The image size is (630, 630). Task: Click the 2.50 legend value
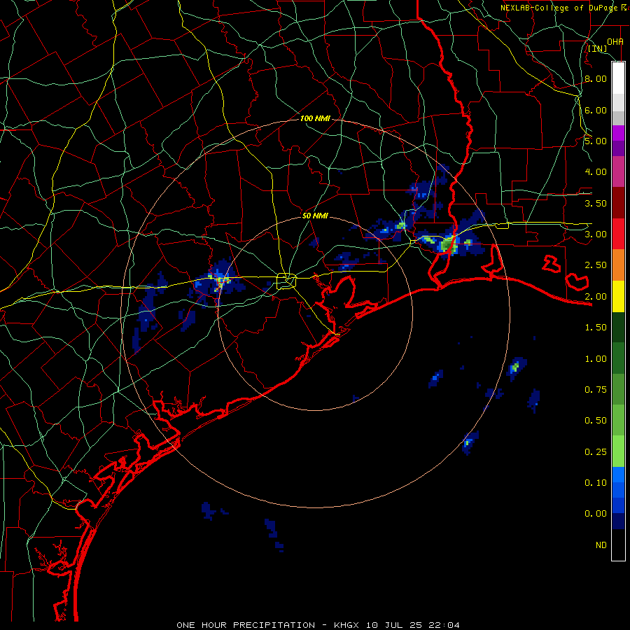tap(596, 265)
